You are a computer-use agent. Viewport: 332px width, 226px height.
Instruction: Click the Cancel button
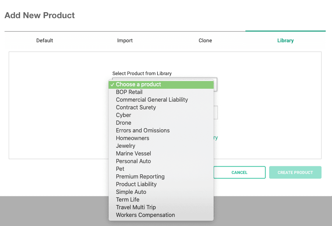click(x=239, y=173)
